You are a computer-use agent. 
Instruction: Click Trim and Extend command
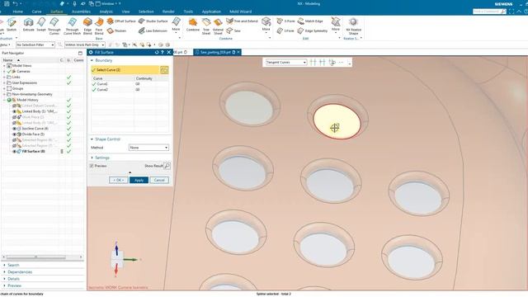click(x=242, y=21)
